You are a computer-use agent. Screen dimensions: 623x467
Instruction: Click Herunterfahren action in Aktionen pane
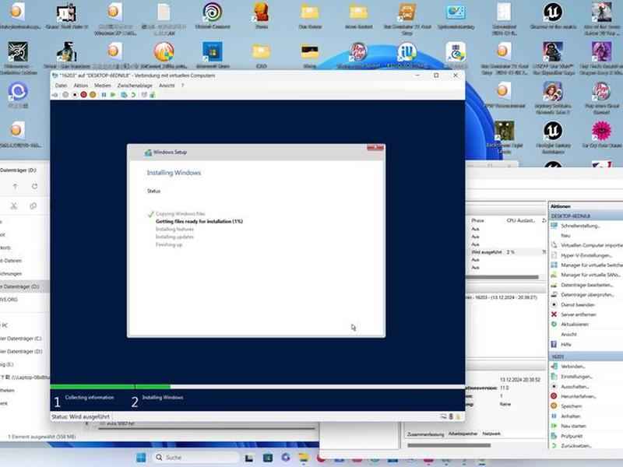[578, 396]
